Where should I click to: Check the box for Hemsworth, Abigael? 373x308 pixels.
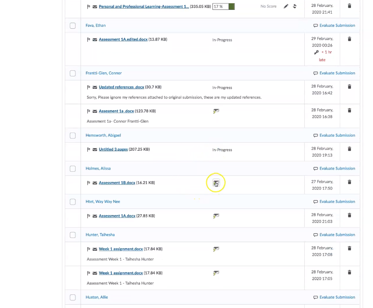pyautogui.click(x=73, y=135)
